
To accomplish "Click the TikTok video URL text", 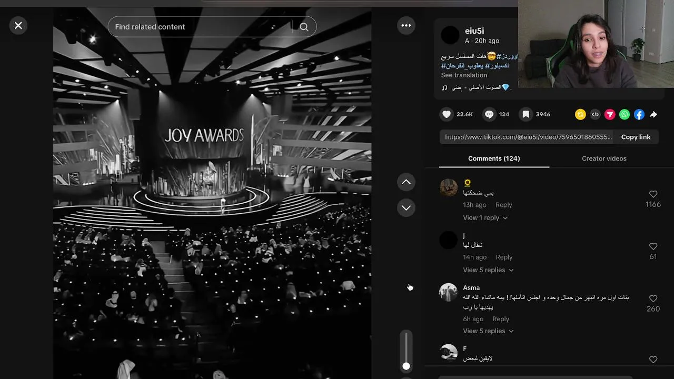I will (x=528, y=137).
